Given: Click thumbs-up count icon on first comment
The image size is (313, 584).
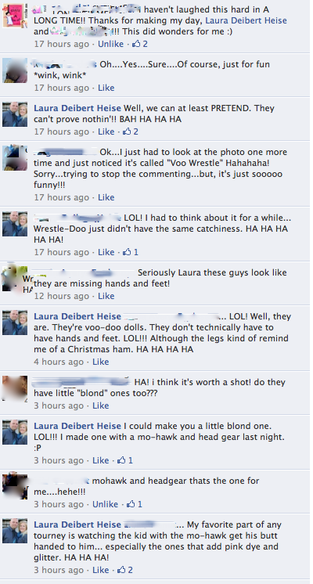Looking at the screenshot, I should pyautogui.click(x=137, y=44).
